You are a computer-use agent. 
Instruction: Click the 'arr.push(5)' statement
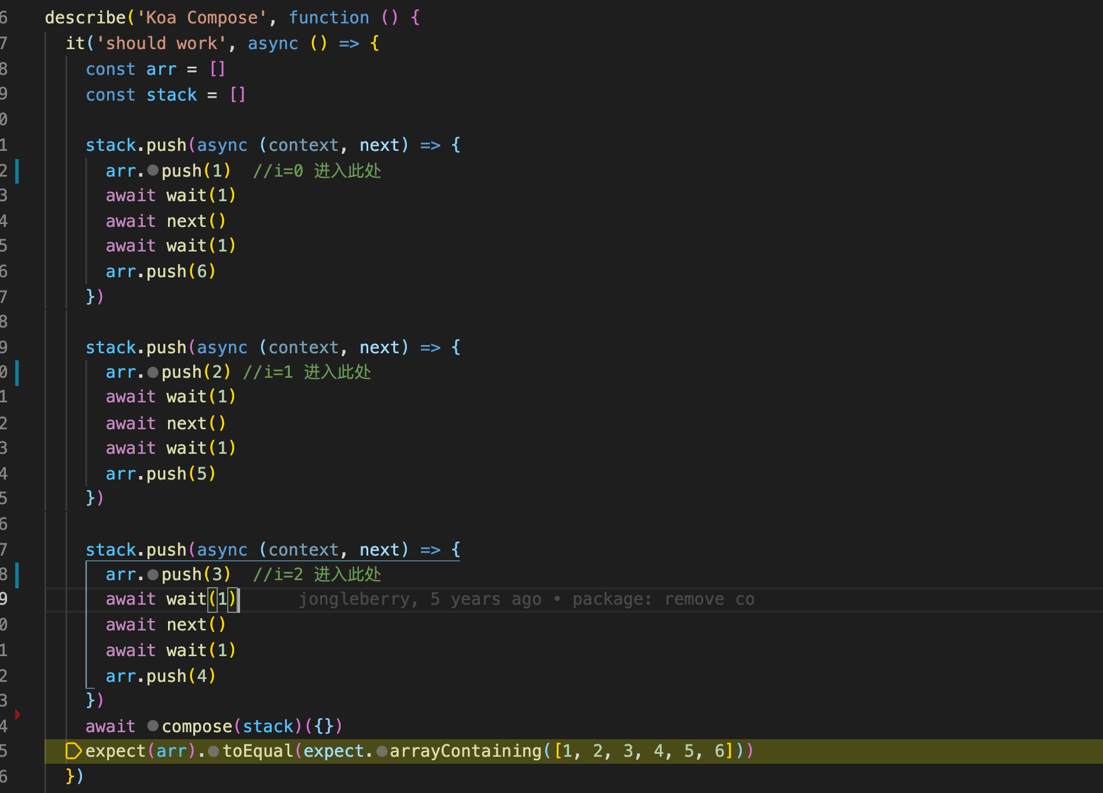tap(161, 474)
